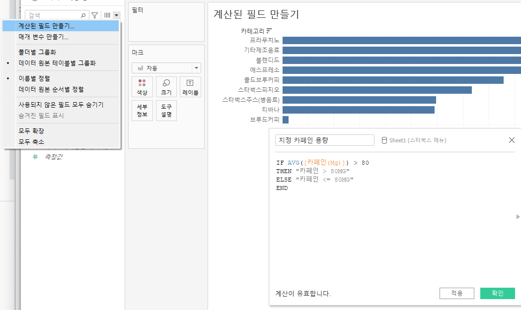Click the 계산이 유효합니다. status text

[x=302, y=294]
